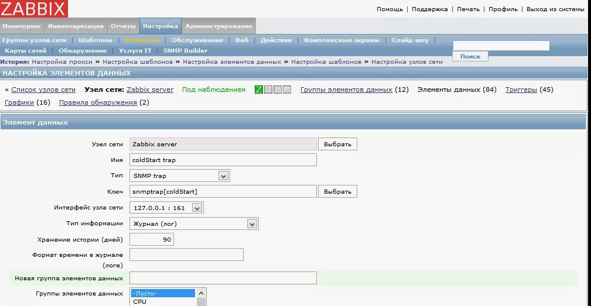Click Формат времени в журнале field
This screenshot has height=306, width=591.
tap(187, 255)
